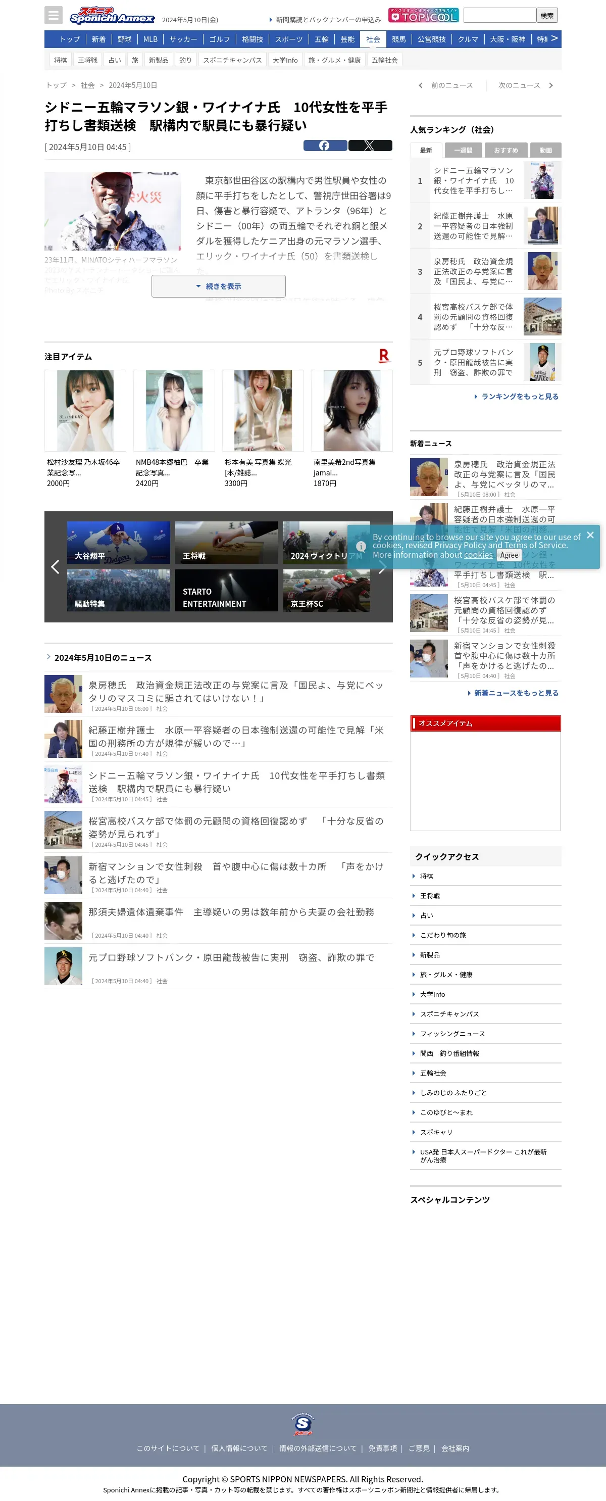Focus the search input field
The image size is (606, 1501).
(x=499, y=16)
